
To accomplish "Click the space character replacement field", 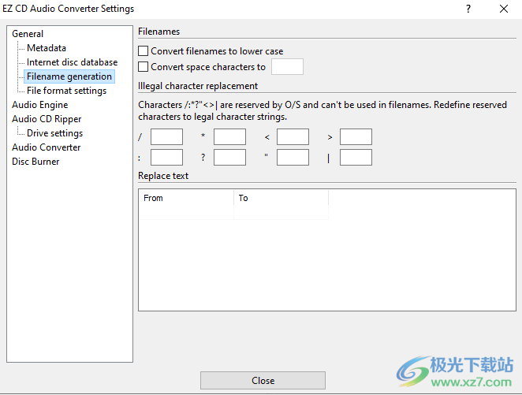I will [x=287, y=66].
